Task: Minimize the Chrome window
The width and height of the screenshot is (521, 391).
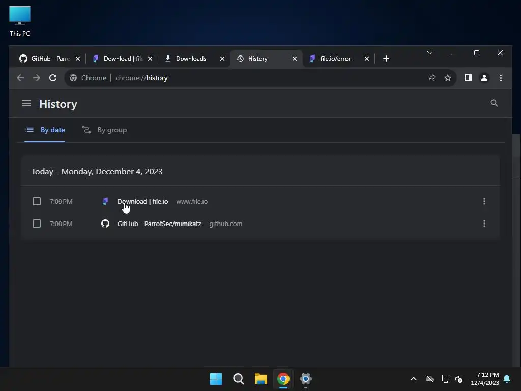Action: [x=453, y=53]
